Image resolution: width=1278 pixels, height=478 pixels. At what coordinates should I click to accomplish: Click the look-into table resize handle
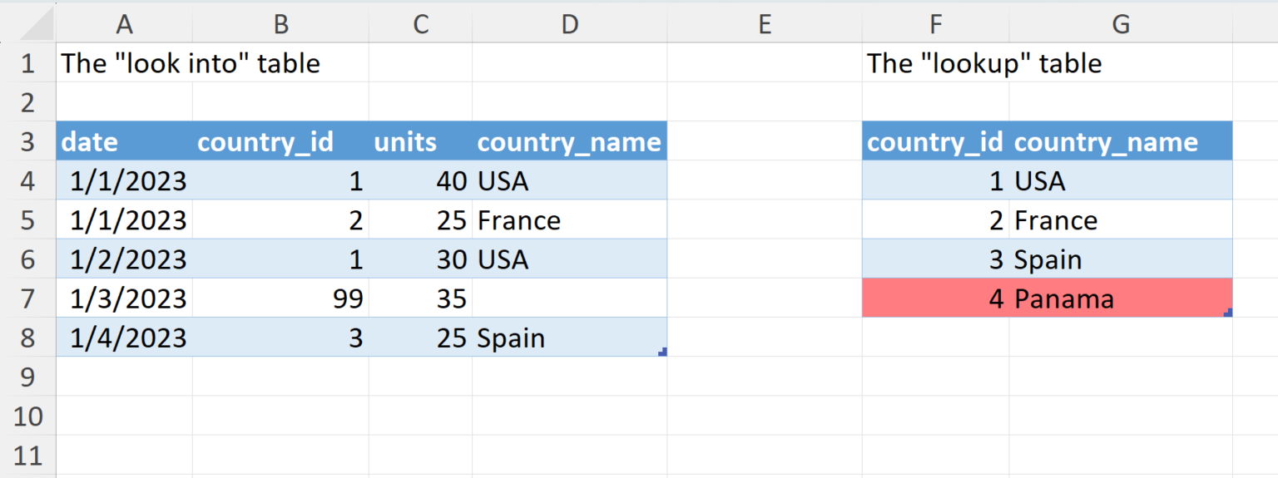[x=662, y=352]
